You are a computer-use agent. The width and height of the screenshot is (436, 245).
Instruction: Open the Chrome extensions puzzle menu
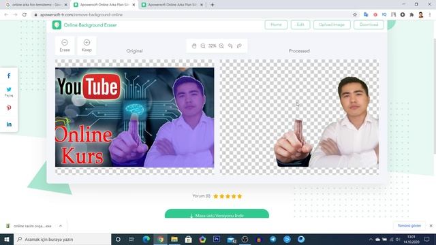[x=411, y=15]
